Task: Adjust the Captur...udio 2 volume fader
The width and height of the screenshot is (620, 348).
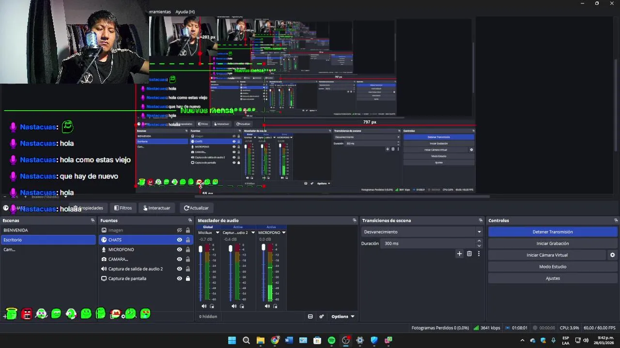Action: click(x=231, y=249)
